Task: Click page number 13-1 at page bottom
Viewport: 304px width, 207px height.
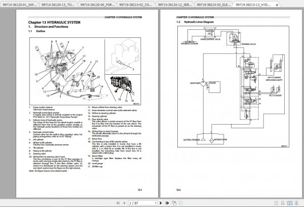Action: (140, 190)
